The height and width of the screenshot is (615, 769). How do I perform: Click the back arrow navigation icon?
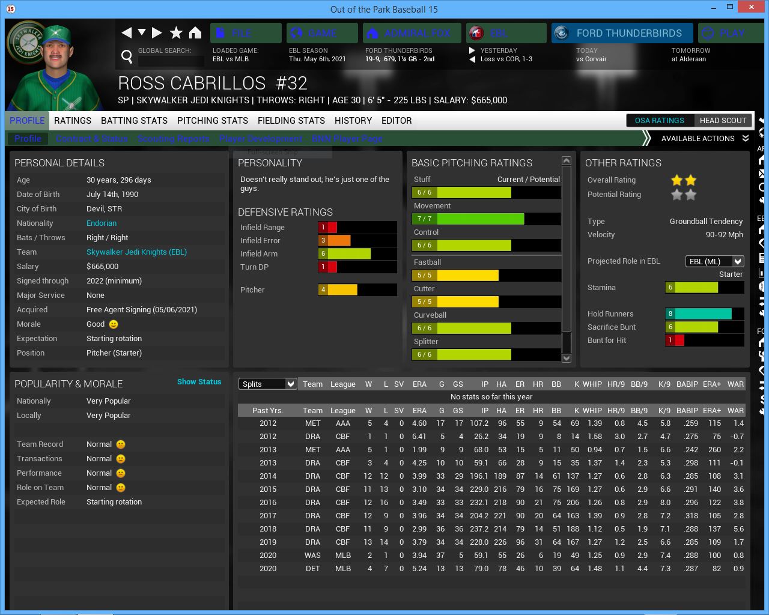tap(126, 33)
